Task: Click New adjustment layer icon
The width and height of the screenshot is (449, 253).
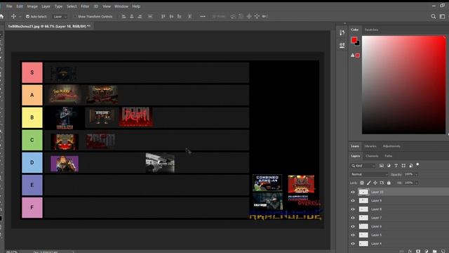Action: [x=427, y=251]
